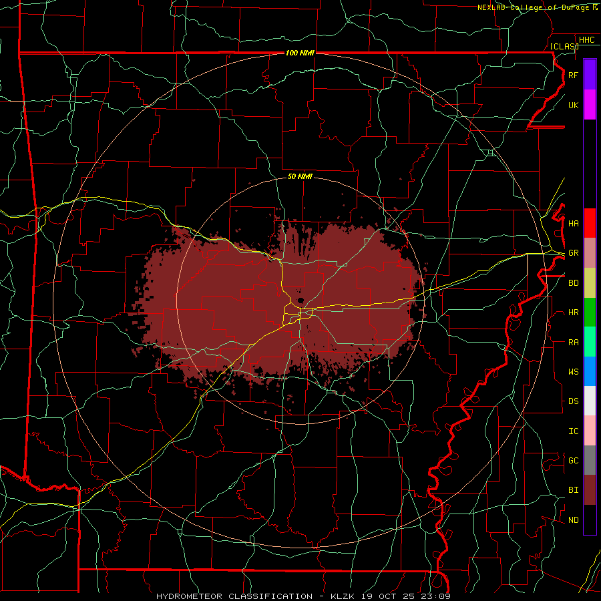
Task: Select the GC gray legend swatch
Action: (590, 460)
